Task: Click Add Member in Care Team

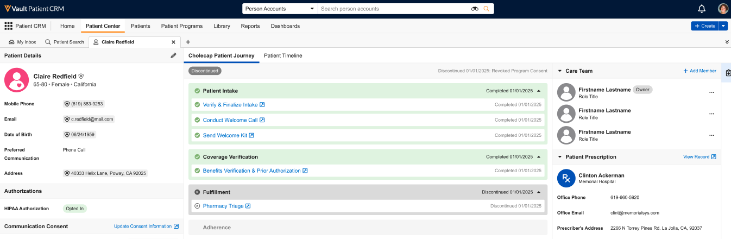Action: coord(700,71)
